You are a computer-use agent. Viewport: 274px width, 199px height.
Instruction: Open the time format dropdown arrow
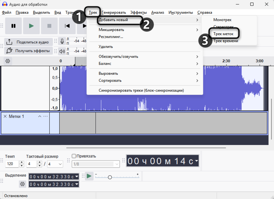coord(197,161)
